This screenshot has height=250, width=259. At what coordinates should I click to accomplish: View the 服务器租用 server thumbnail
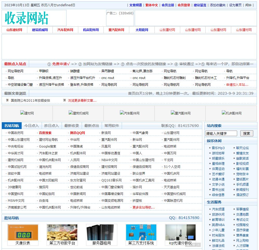click(x=102, y=232)
